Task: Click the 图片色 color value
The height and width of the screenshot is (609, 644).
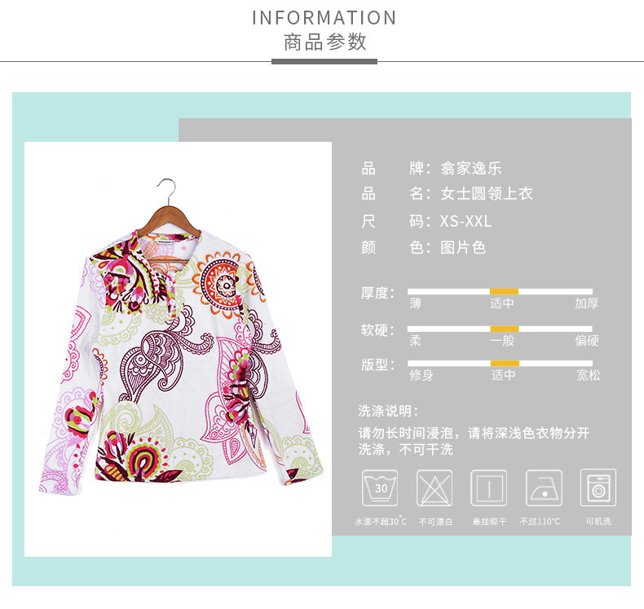Action: (463, 248)
